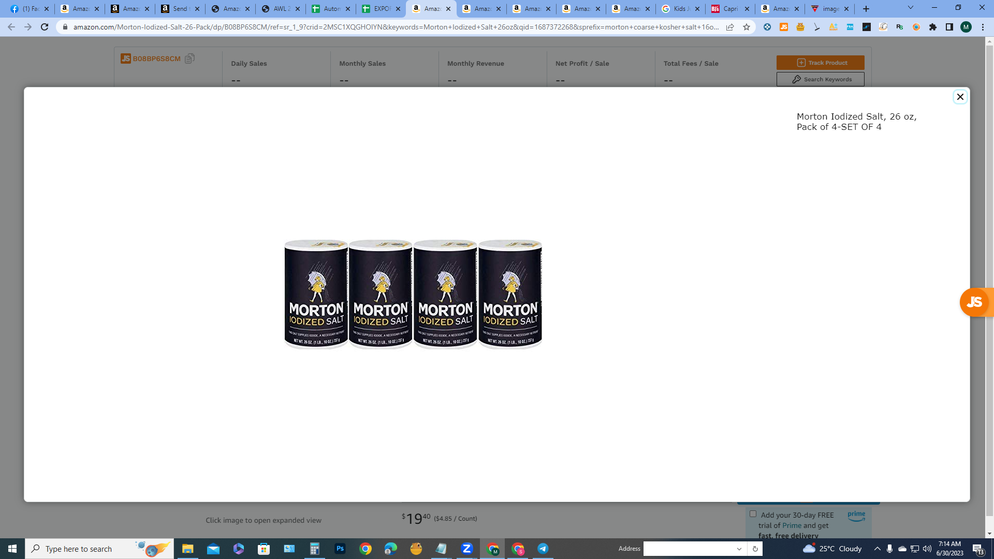Viewport: 994px width, 559px height.
Task: Copy the ASIN B08BP6S8CM with the copy icon
Action: [189, 58]
